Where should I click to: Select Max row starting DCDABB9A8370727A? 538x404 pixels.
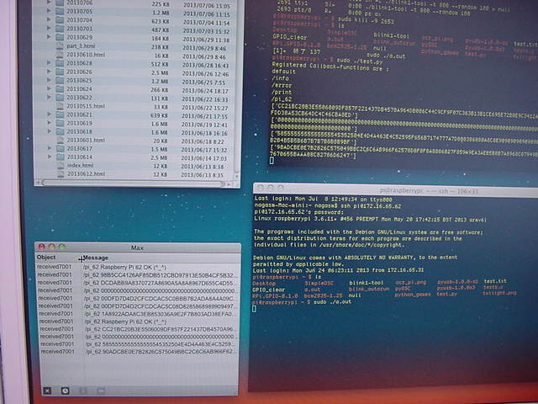136,283
